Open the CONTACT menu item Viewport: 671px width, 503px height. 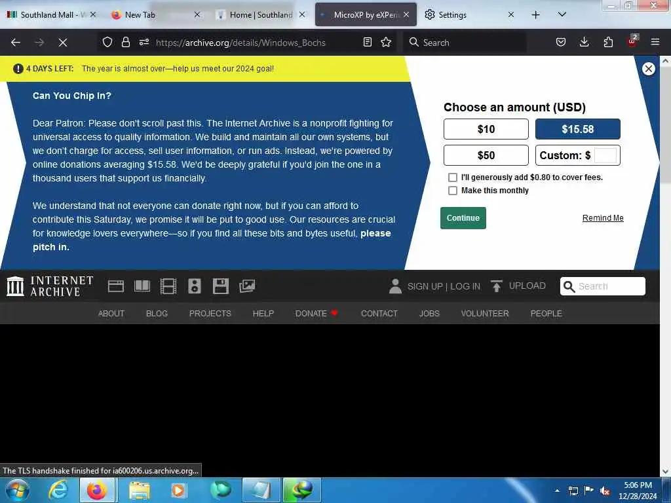point(379,314)
